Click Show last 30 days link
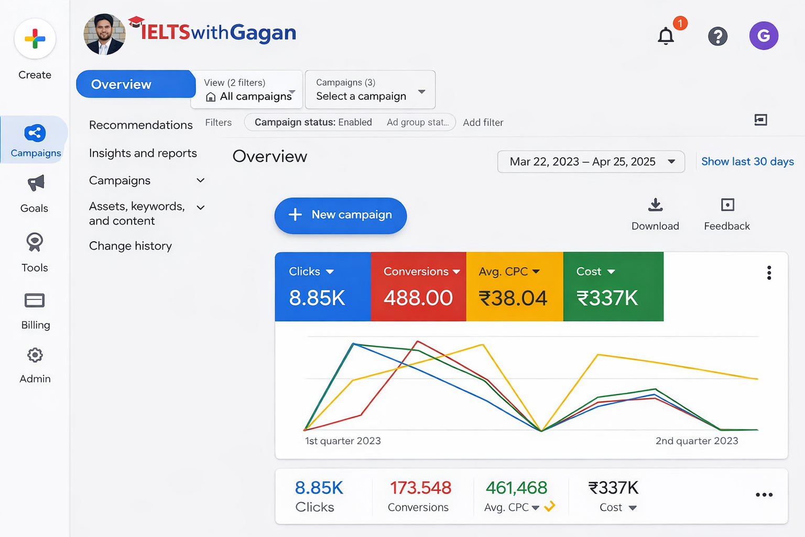 747,162
